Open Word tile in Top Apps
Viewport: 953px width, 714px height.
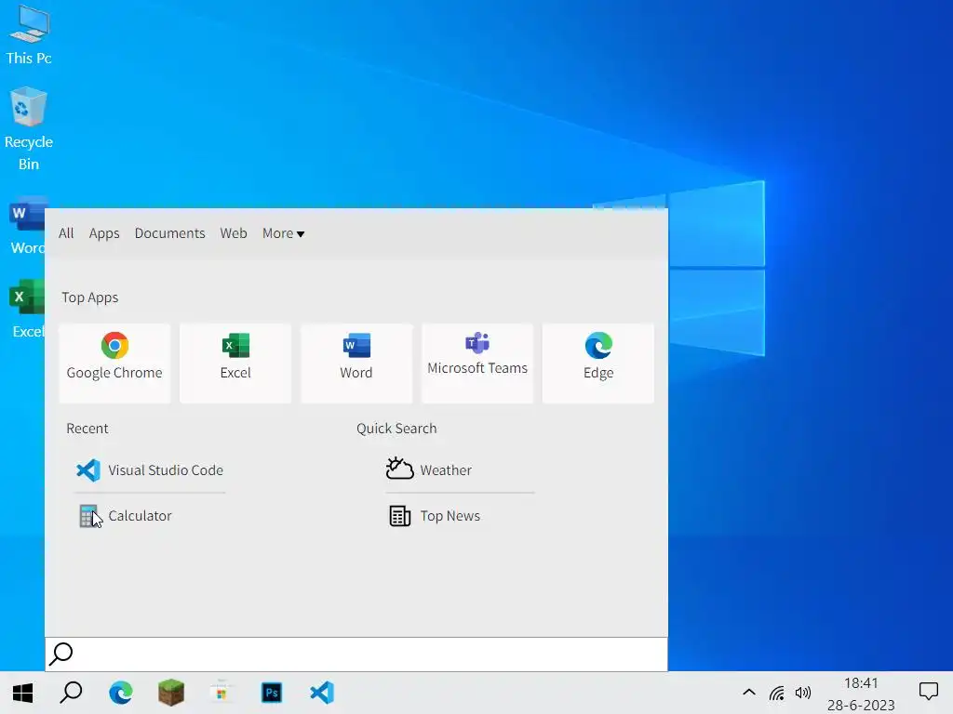[x=356, y=364]
